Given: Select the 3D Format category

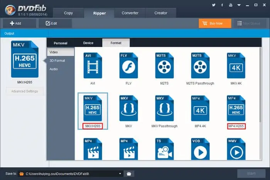Looking at the screenshot, I should (57, 61).
